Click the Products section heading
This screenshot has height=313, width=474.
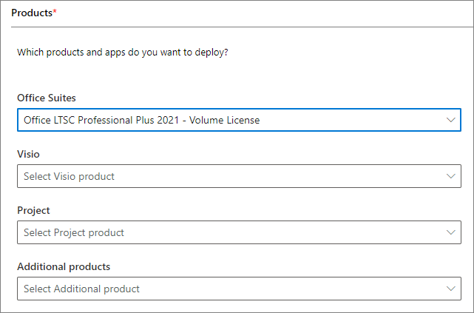pyautogui.click(x=31, y=13)
